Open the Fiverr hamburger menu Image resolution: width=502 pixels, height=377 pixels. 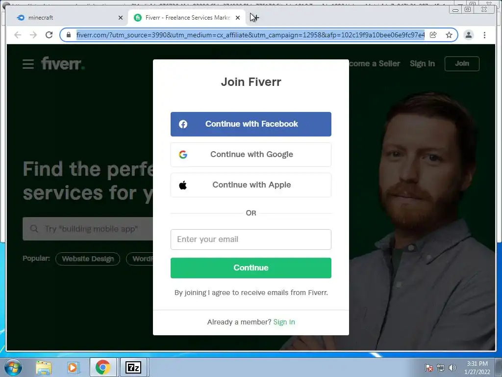[x=28, y=64]
